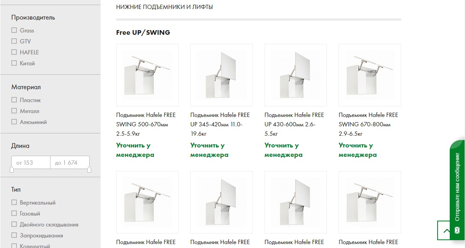Enable the HAFELE manufacturer checkbox
Screen dimensions: 465x248
click(14, 52)
